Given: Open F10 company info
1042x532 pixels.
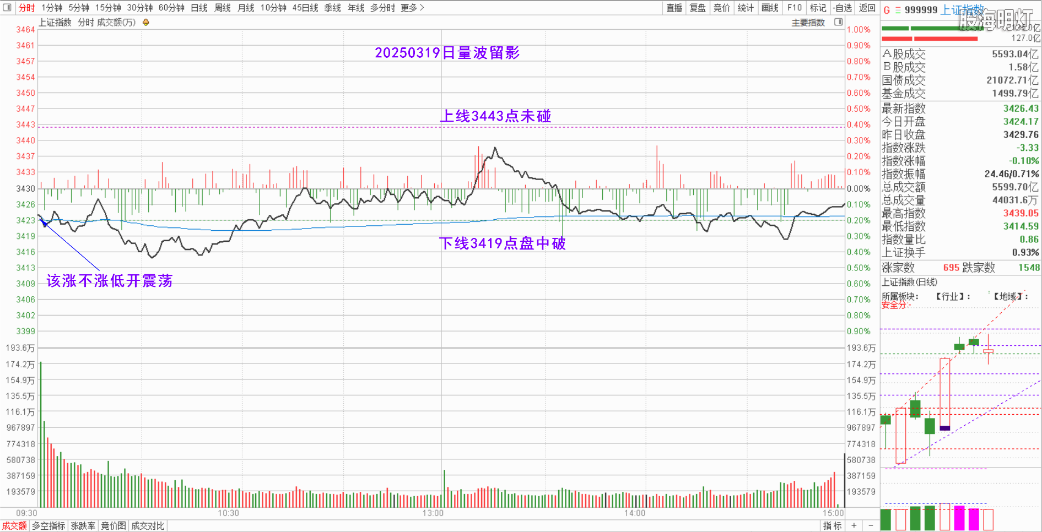Looking at the screenshot, I should coord(795,8).
